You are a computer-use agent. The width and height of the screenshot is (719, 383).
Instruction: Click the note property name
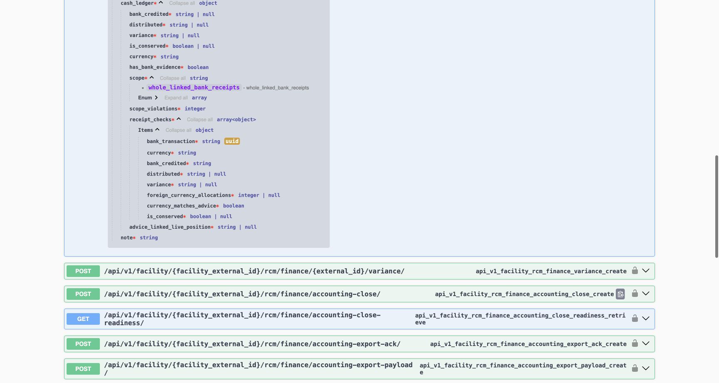[126, 238]
